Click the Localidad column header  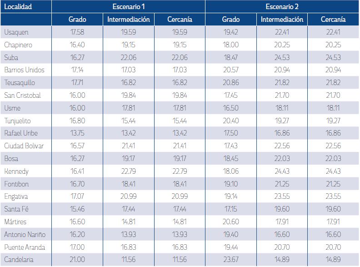[x=18, y=7]
